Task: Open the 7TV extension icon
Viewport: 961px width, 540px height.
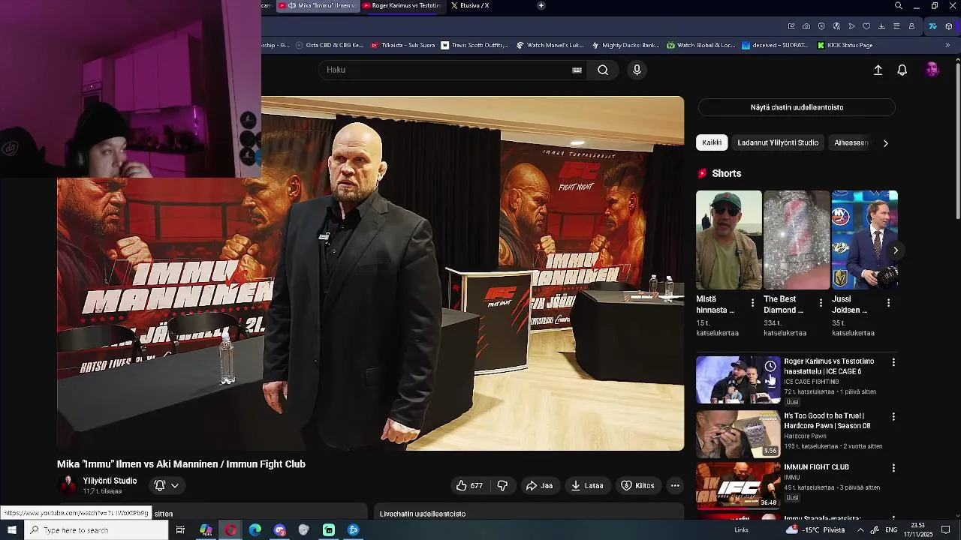Action: (x=932, y=26)
